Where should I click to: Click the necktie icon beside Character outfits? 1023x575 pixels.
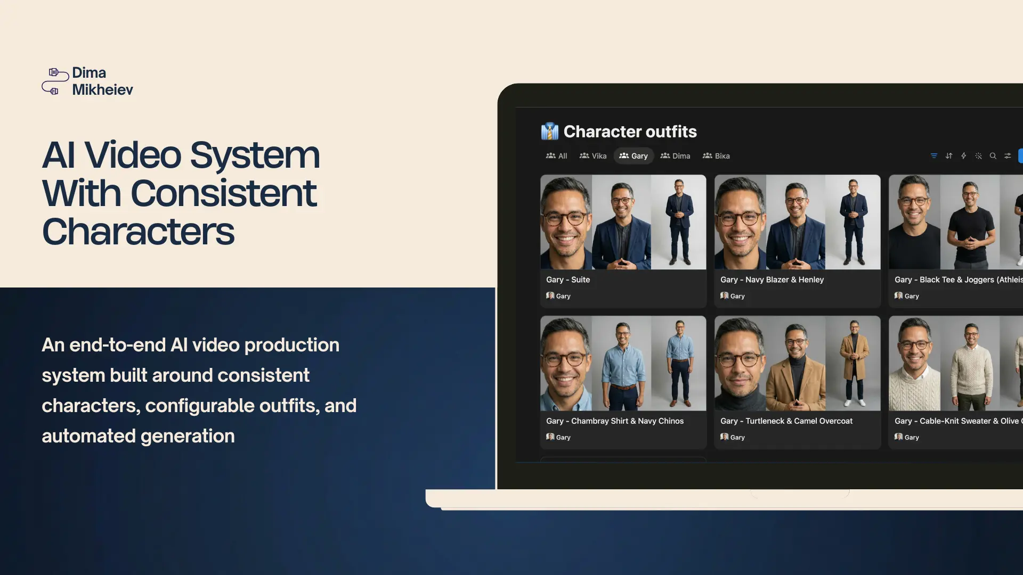550,131
